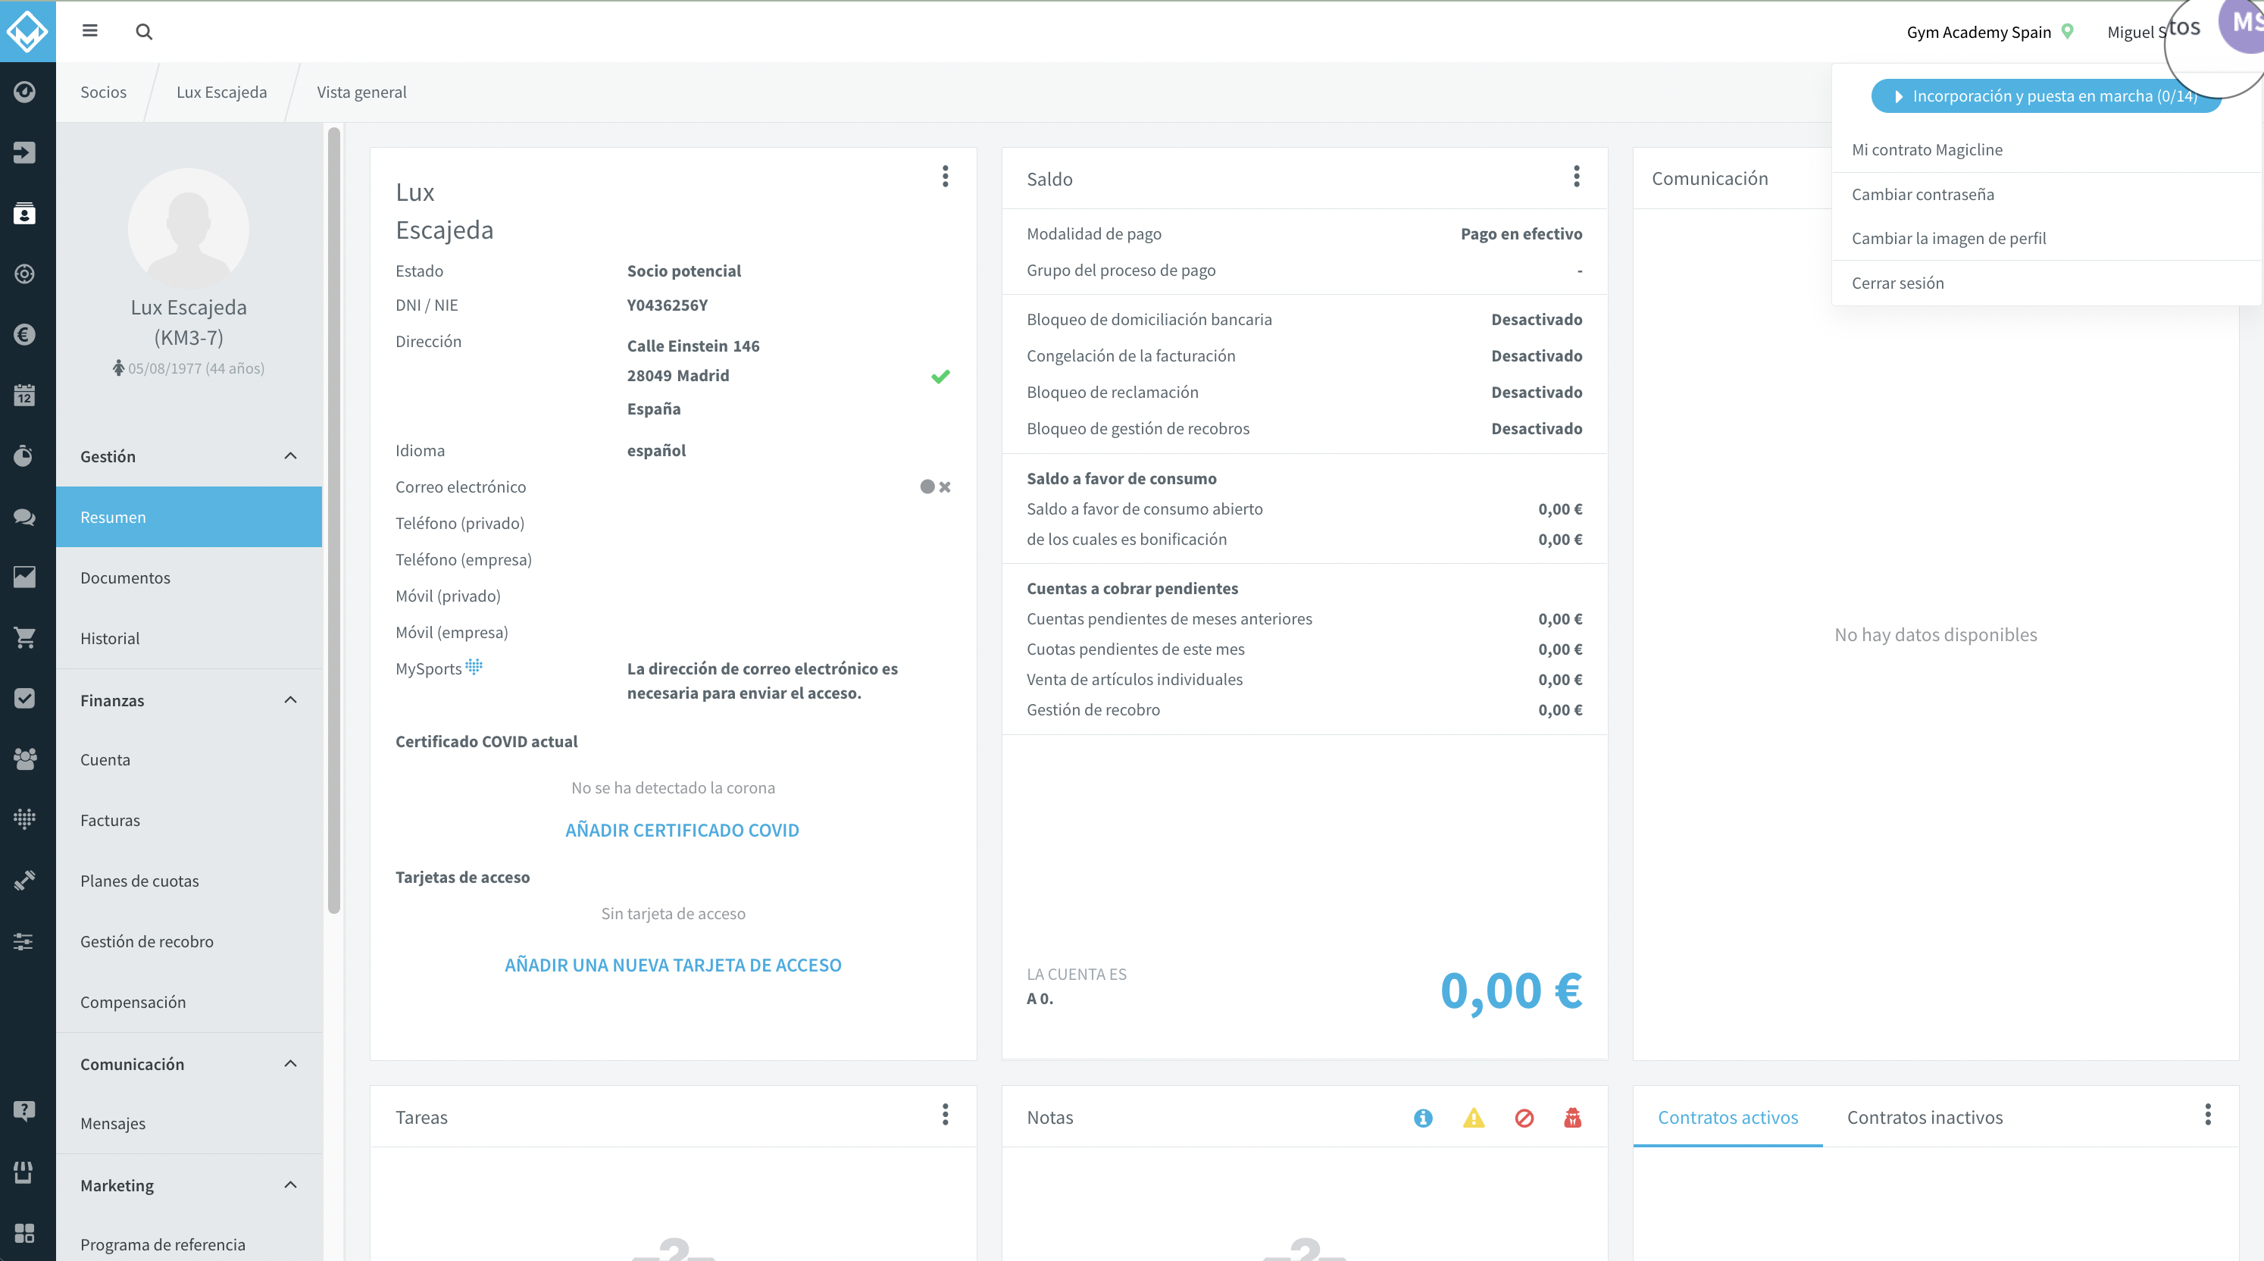Collapse the Finanzas section
Viewport: 2264px width, 1261px height.
click(291, 699)
